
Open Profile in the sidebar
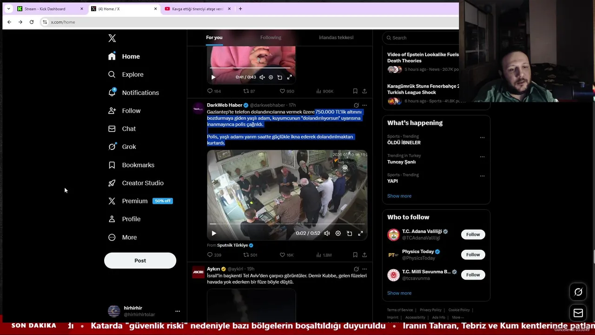click(124, 219)
